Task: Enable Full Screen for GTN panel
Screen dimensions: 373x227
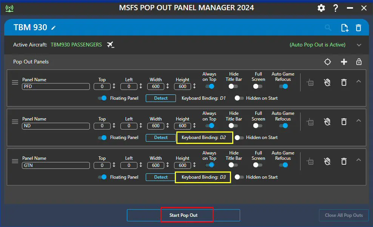Action: 257,165
